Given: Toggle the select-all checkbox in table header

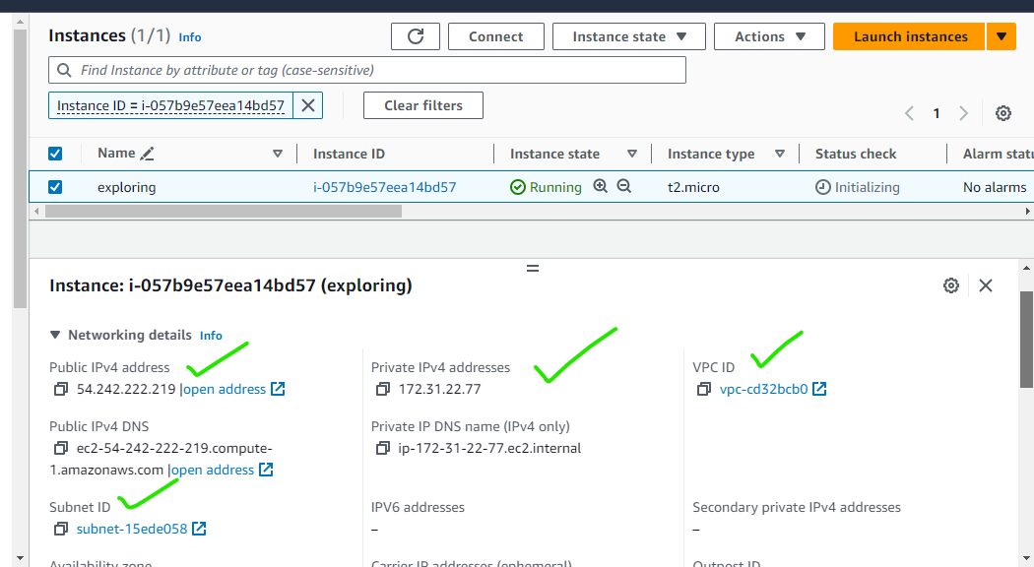Looking at the screenshot, I should pyautogui.click(x=55, y=154).
